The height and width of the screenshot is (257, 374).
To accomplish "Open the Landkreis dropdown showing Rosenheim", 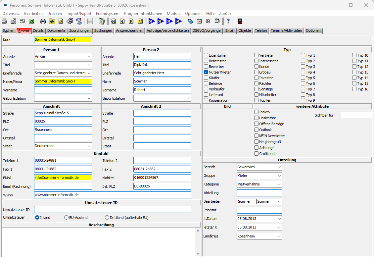I will [279, 236].
